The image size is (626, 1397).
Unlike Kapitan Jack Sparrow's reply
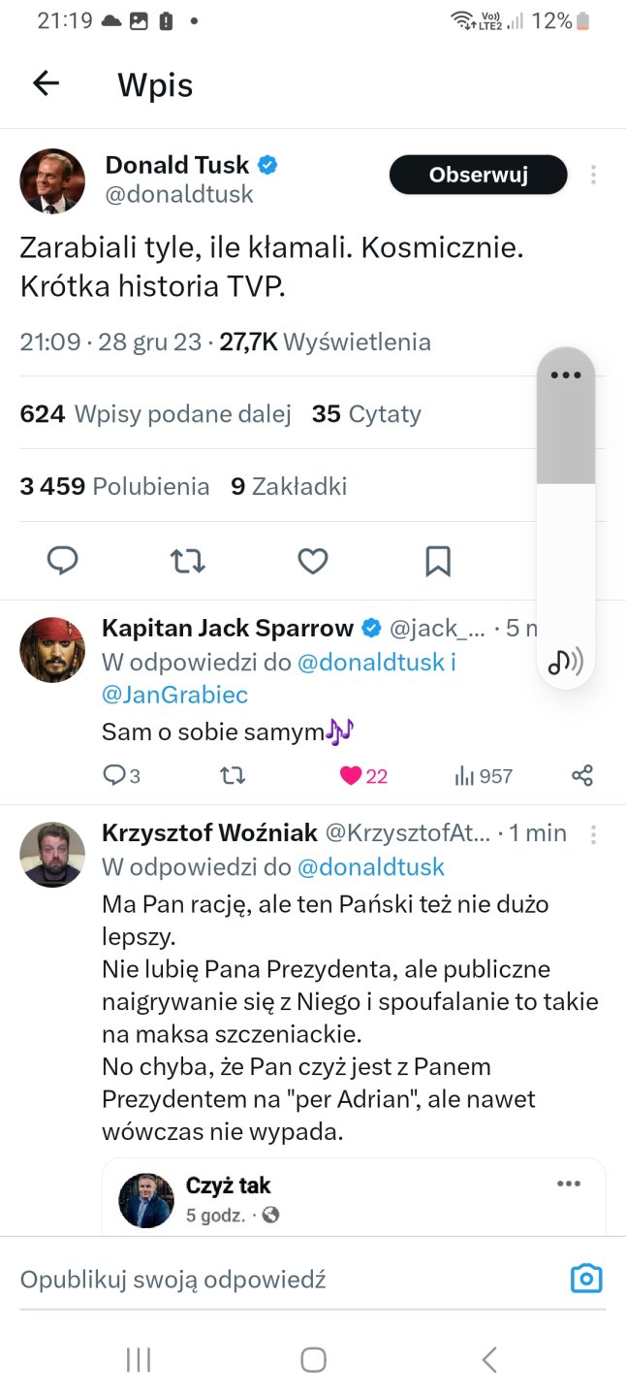352,775
